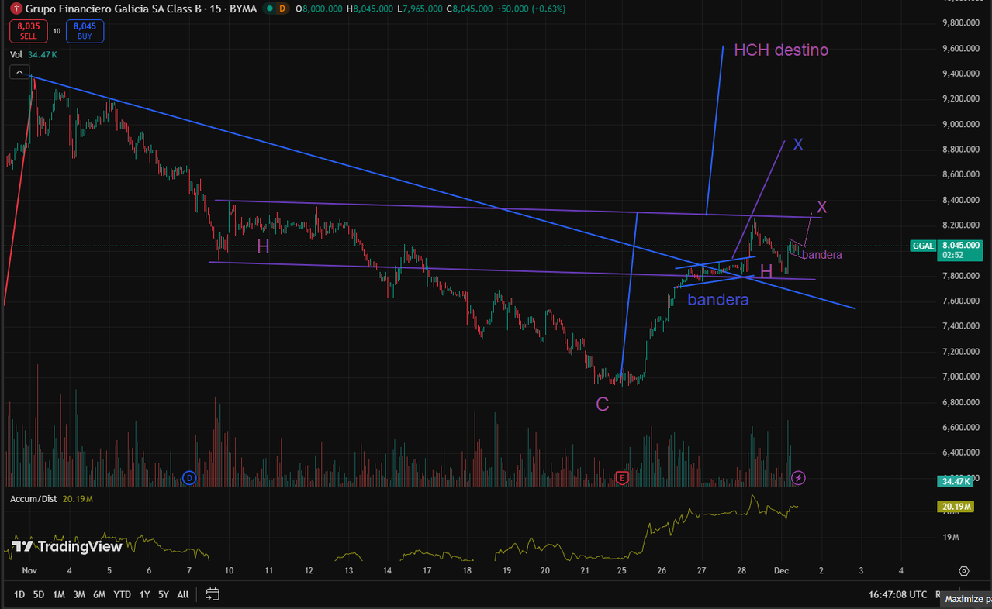The height and width of the screenshot is (609, 992).
Task: Select the large blue 'bandera' text annotation
Action: 718,299
